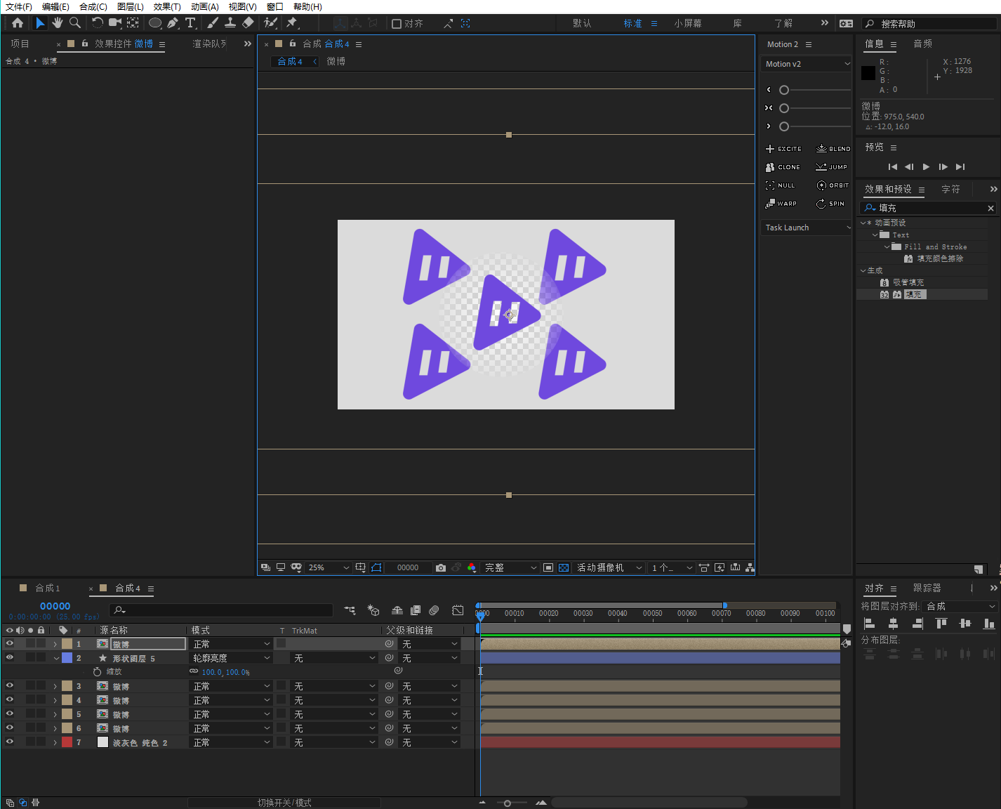Open the 文件(F) menu
The width and height of the screenshot is (1001, 809).
coord(19,7)
